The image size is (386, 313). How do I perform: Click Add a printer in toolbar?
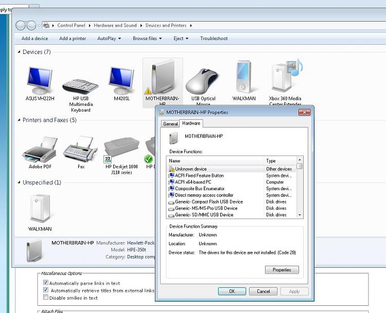tap(73, 39)
